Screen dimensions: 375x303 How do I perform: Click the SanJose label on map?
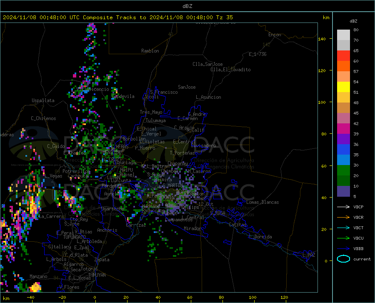coord(187,87)
